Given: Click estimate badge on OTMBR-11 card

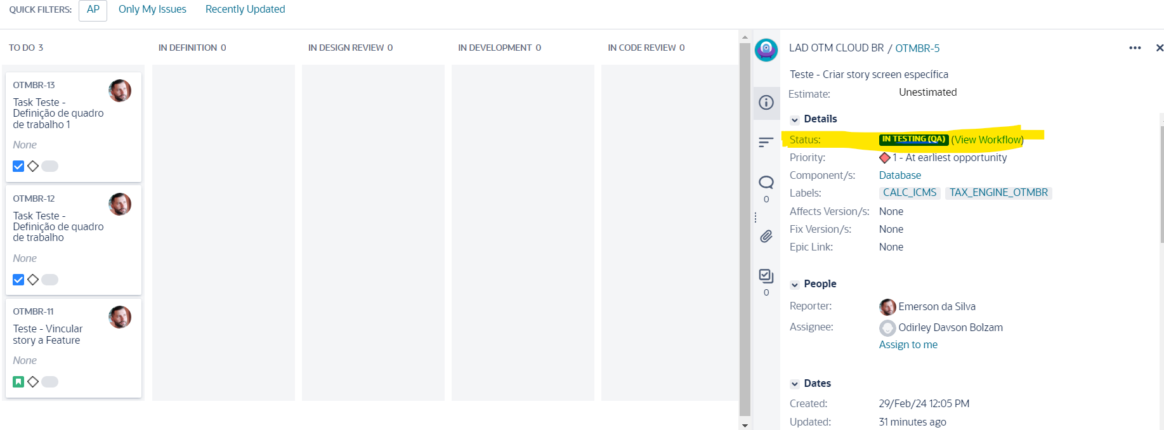Looking at the screenshot, I should 50,382.
